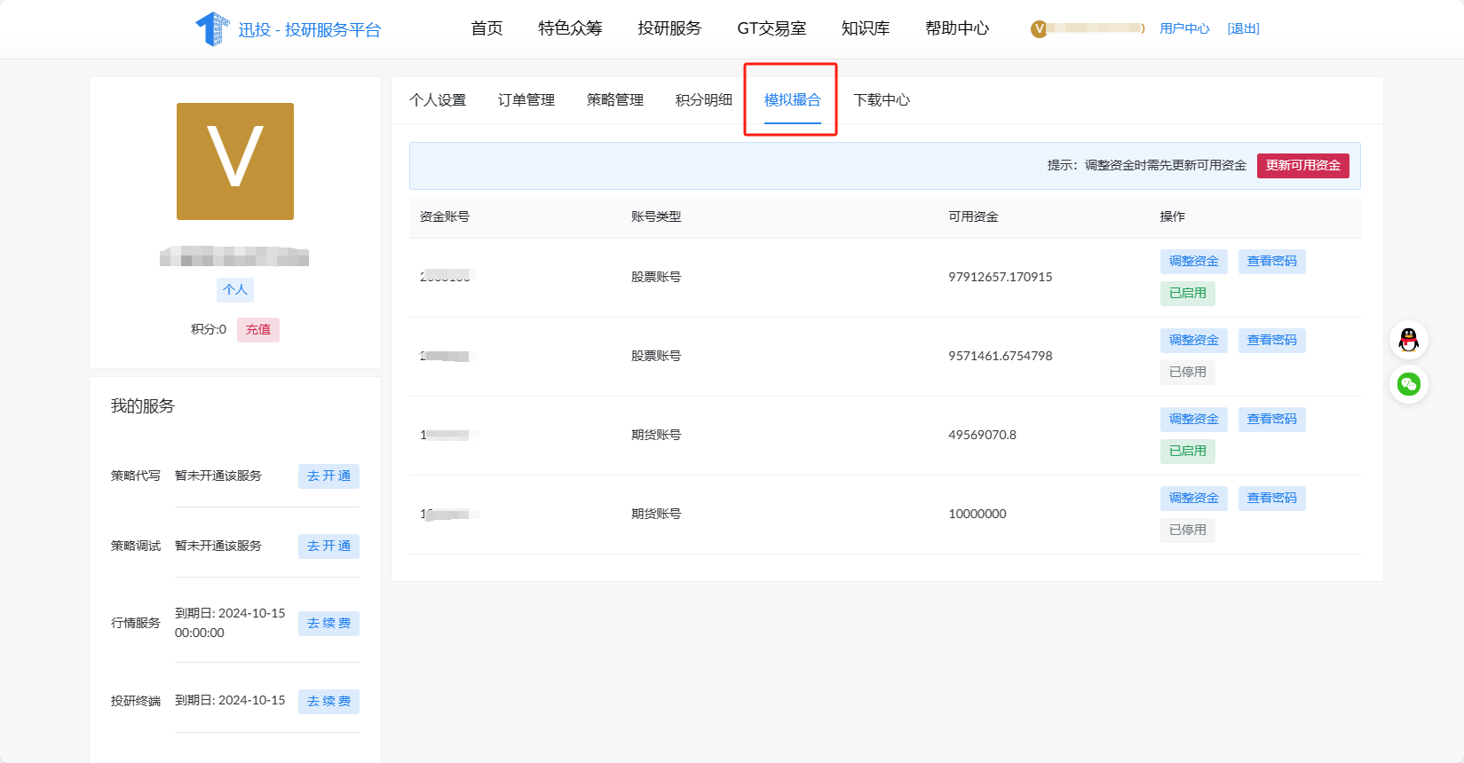This screenshot has width=1464, height=763.
Task: Click 去续费 for 行情服务
Action: pos(328,624)
